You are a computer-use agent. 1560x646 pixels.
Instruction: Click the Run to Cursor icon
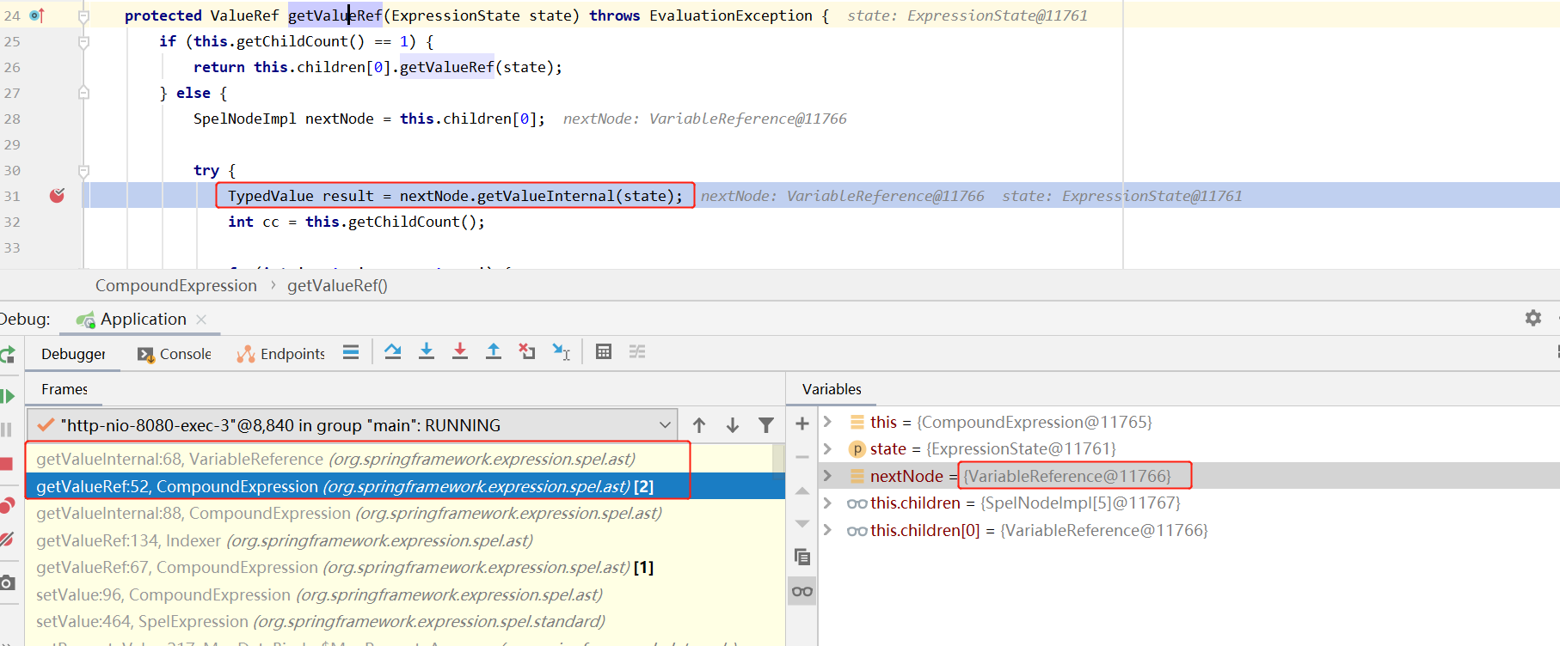tap(562, 351)
